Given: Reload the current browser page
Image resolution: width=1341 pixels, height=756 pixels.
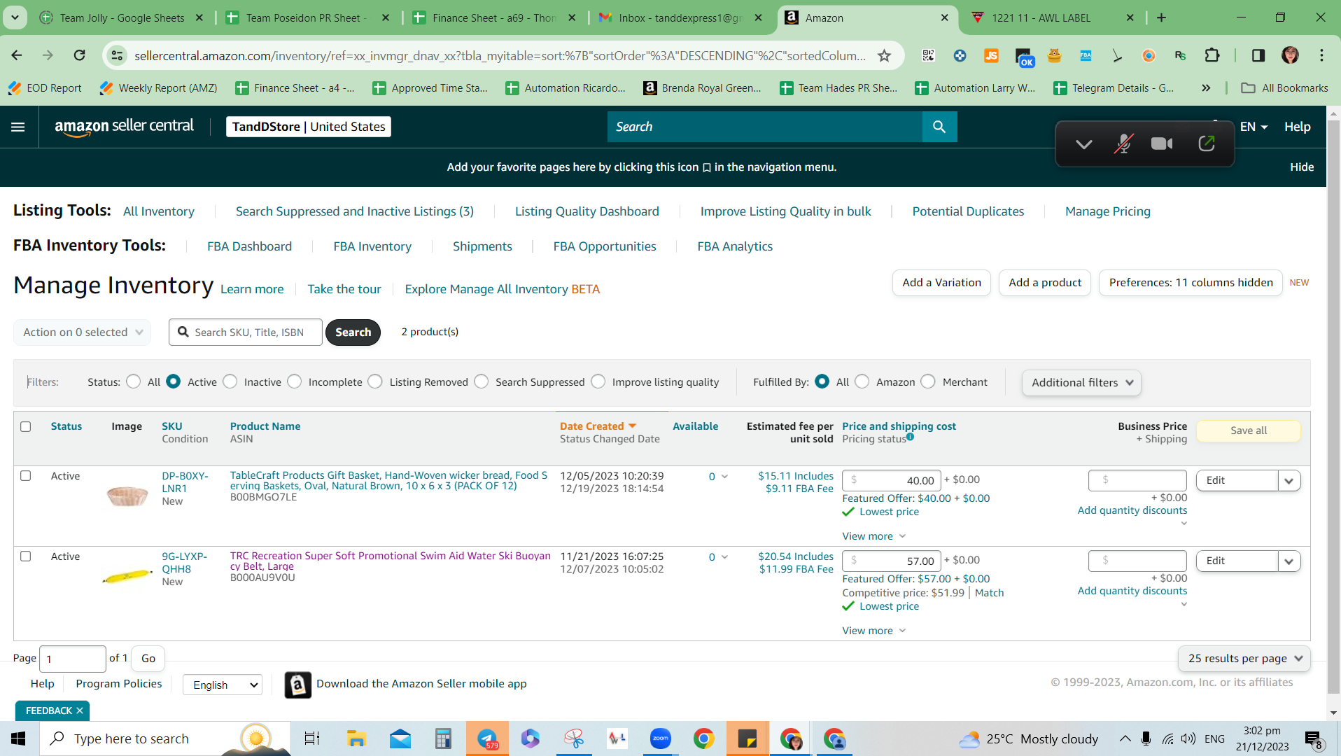Looking at the screenshot, I should point(80,55).
